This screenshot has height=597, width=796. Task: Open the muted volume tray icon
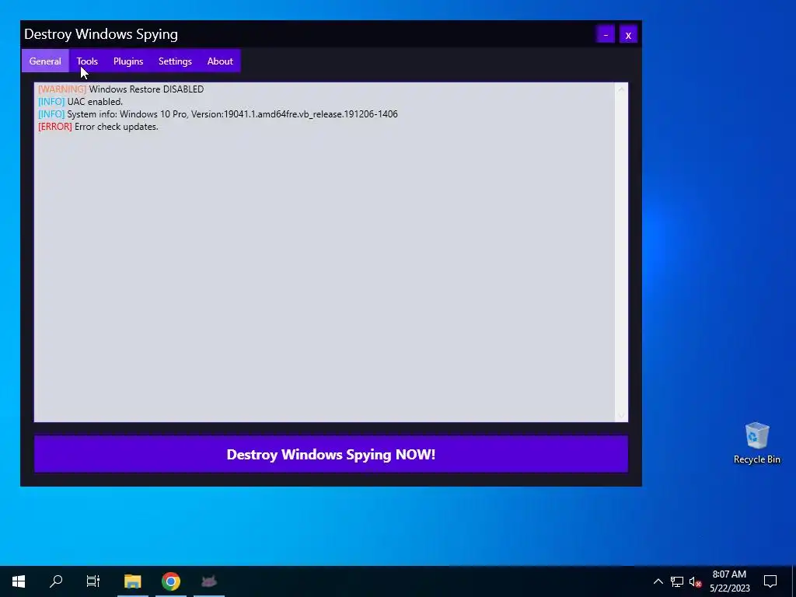(x=695, y=581)
